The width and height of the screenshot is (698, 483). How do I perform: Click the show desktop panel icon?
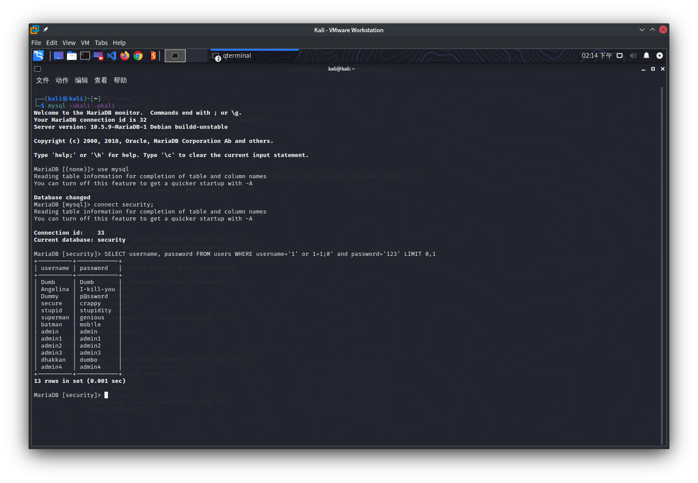tap(59, 56)
